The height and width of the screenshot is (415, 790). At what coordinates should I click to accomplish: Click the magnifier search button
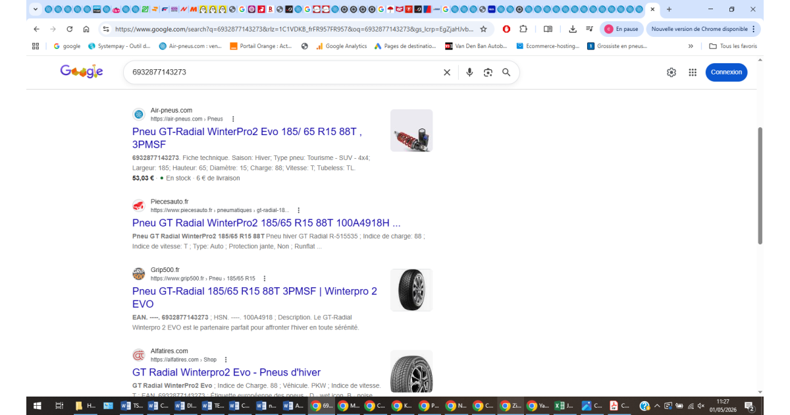506,72
